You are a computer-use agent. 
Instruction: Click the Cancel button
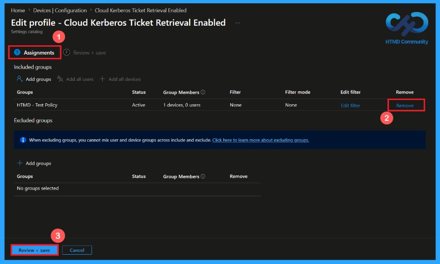coord(77,250)
